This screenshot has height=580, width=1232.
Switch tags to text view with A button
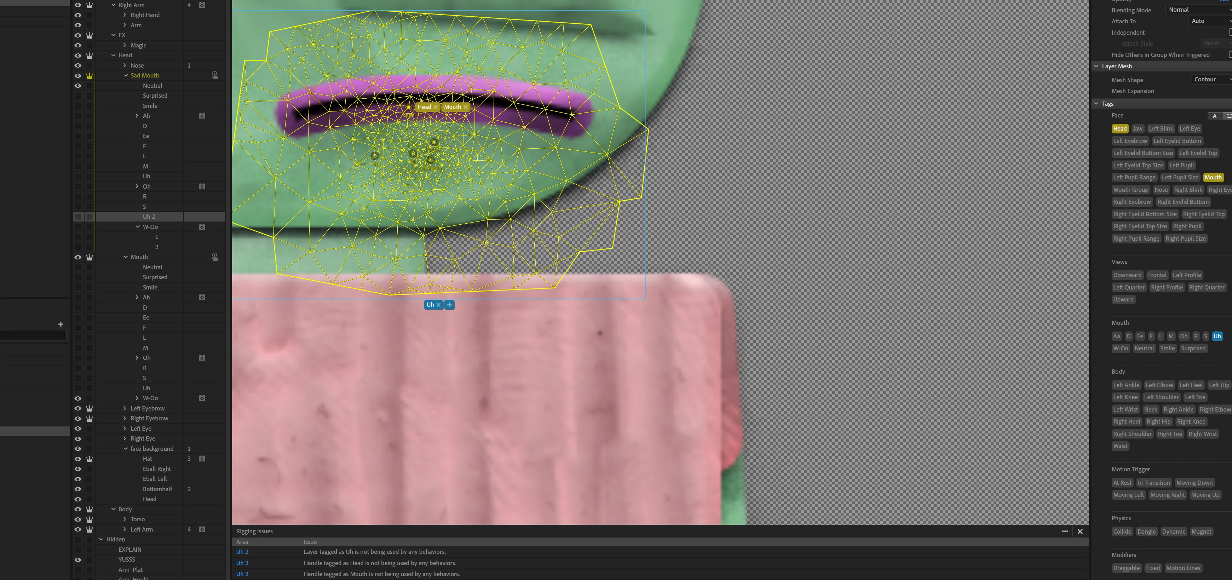click(x=1214, y=116)
